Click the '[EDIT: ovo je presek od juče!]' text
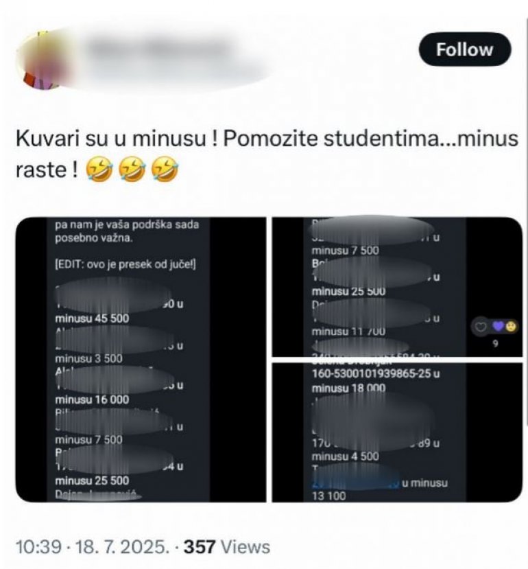 [x=125, y=264]
